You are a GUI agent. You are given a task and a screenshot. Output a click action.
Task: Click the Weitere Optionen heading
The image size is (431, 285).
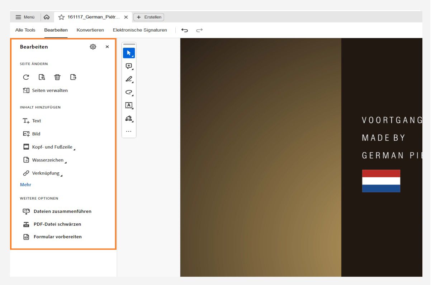[39, 198]
